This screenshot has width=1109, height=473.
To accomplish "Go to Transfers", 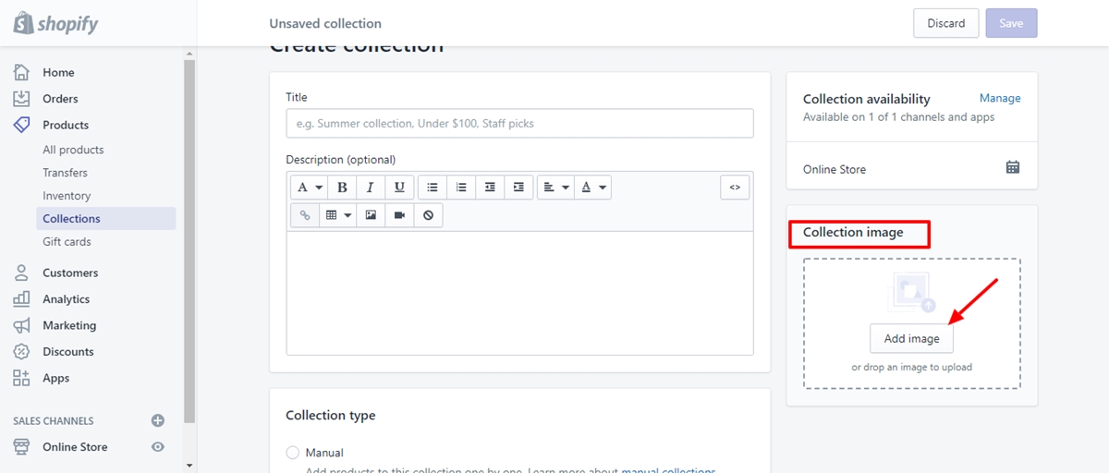I will tap(65, 173).
